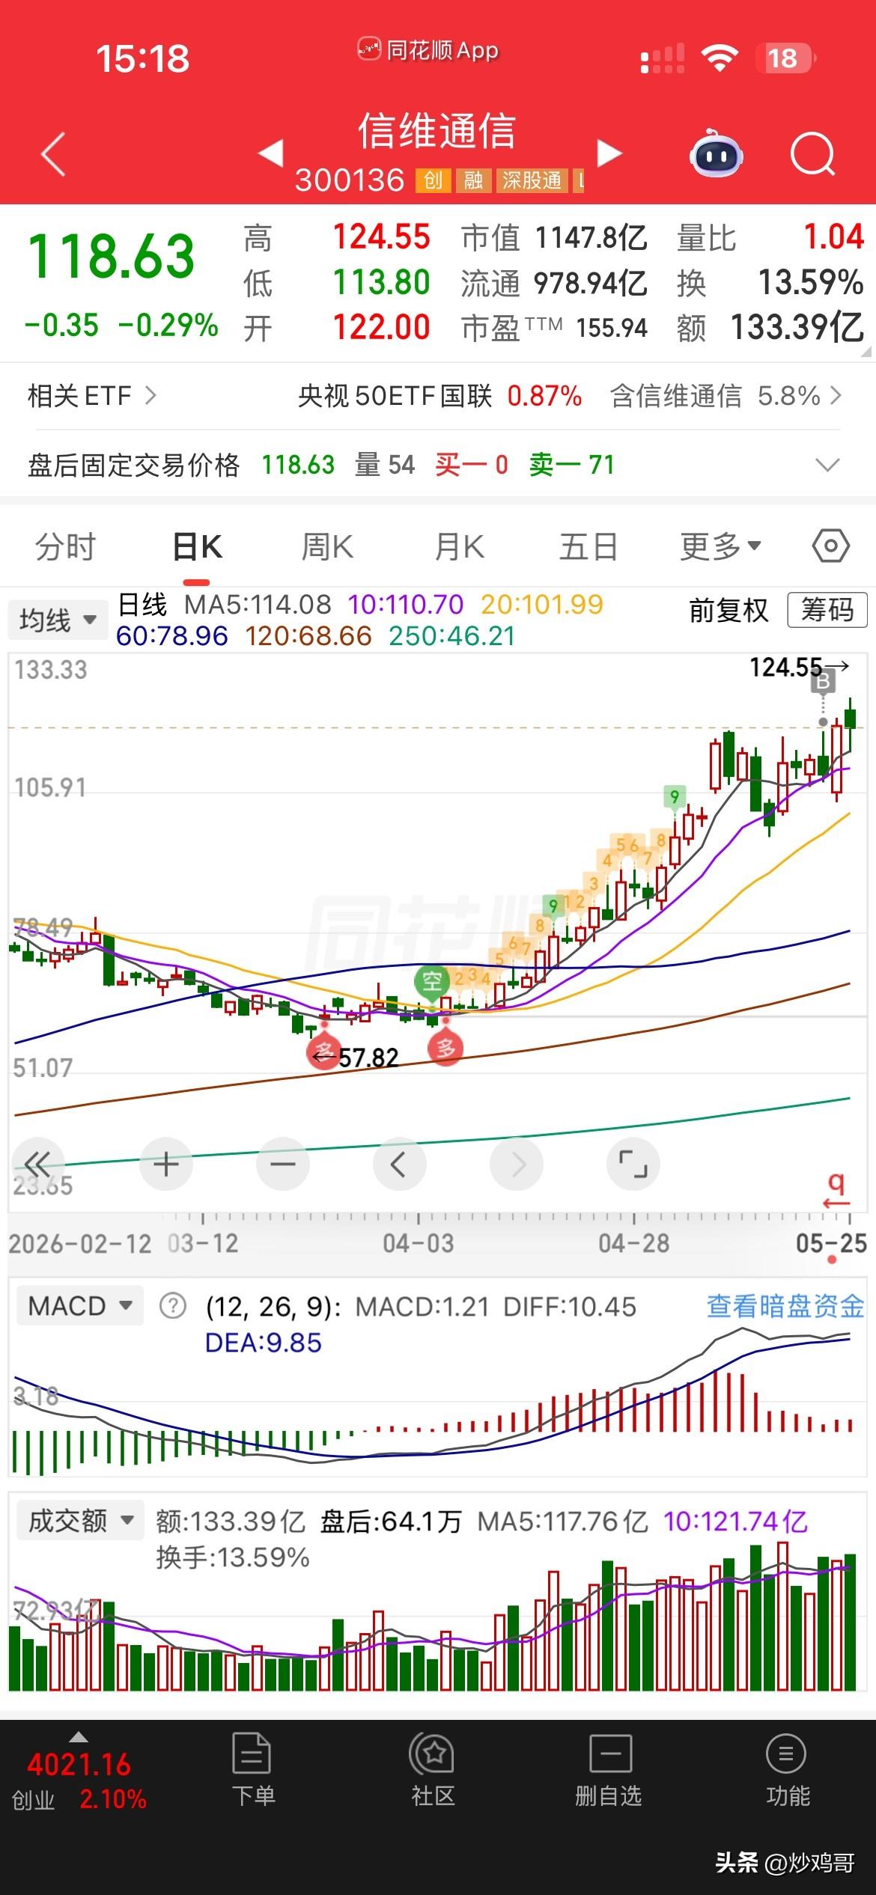Open 含信维通信 5.8% details chevron

point(836,395)
